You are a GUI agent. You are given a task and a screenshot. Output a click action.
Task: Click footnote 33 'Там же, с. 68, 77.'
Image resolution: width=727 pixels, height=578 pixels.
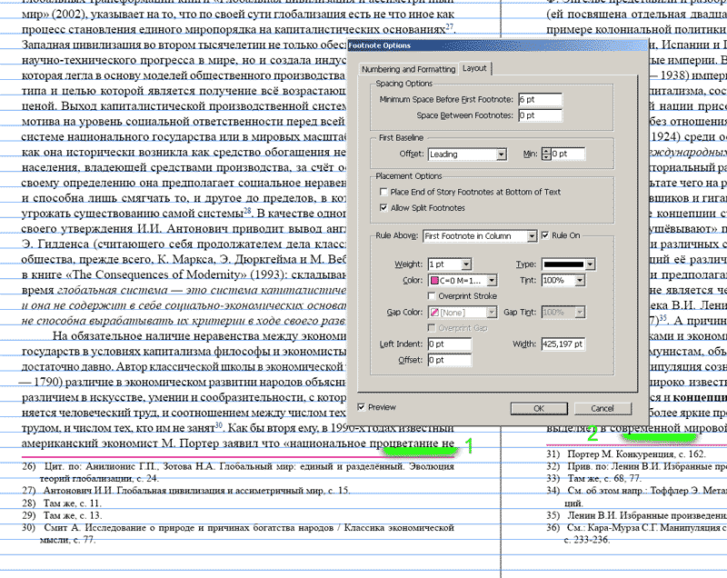604,478
